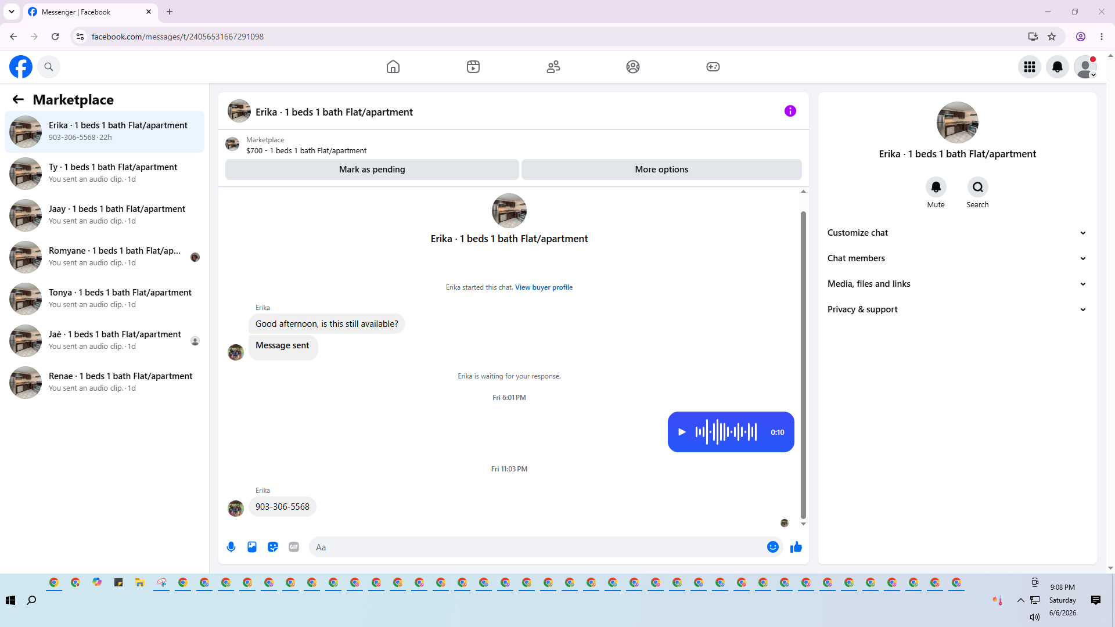Open Renae conversation in the list
Viewport: 1115px width, 627px height.
105,383
